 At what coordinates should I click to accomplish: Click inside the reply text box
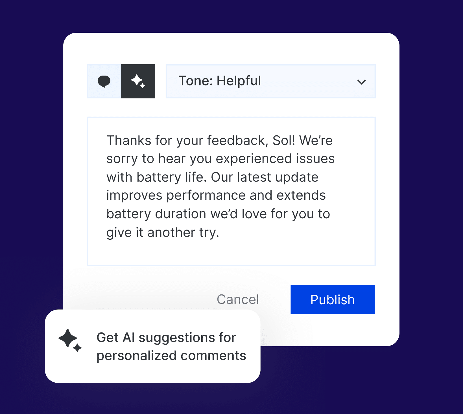point(231,191)
